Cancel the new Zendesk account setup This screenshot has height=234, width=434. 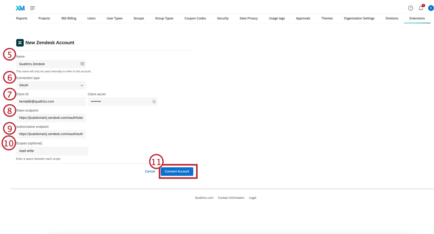coord(150,171)
